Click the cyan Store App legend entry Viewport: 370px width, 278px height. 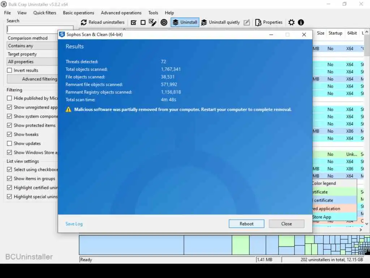click(x=335, y=217)
